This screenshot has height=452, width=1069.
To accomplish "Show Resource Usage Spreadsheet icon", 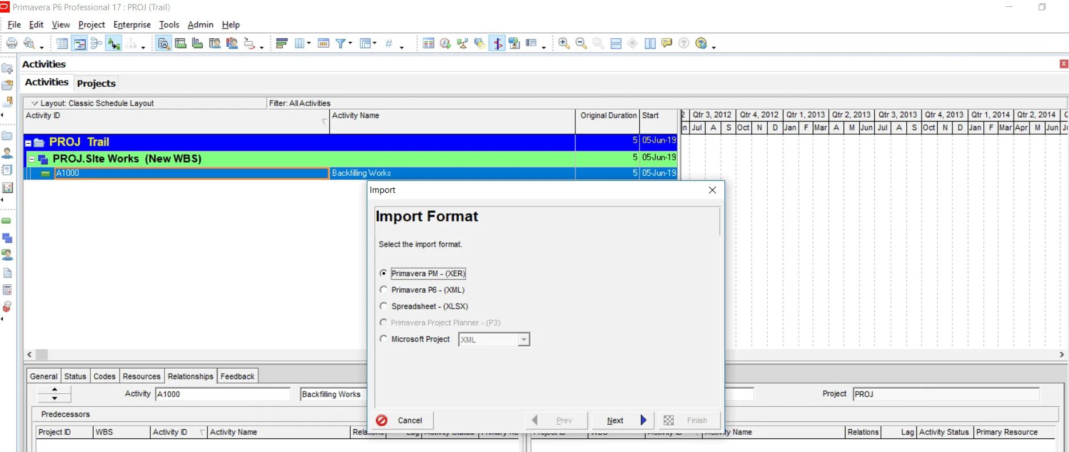I will click(215, 43).
